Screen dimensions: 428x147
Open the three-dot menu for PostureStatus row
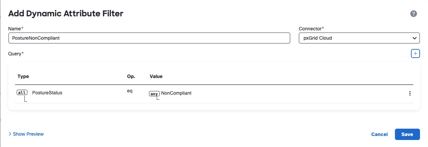click(410, 94)
